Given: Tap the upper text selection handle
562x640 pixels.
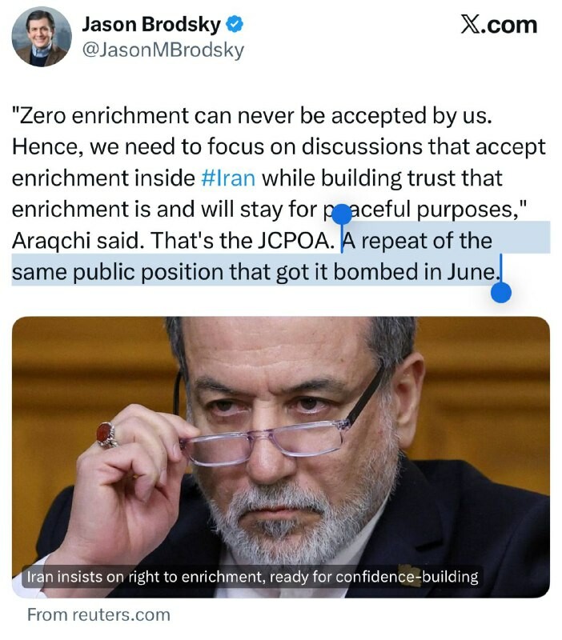Looking at the screenshot, I should (342, 214).
